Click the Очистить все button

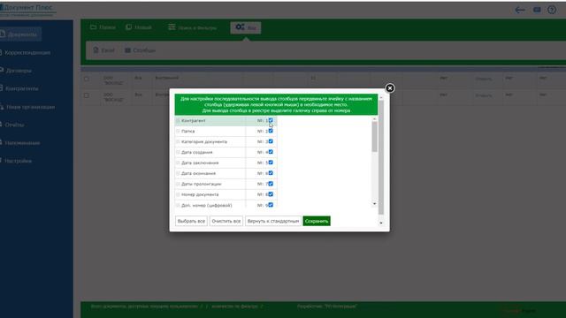(226, 221)
